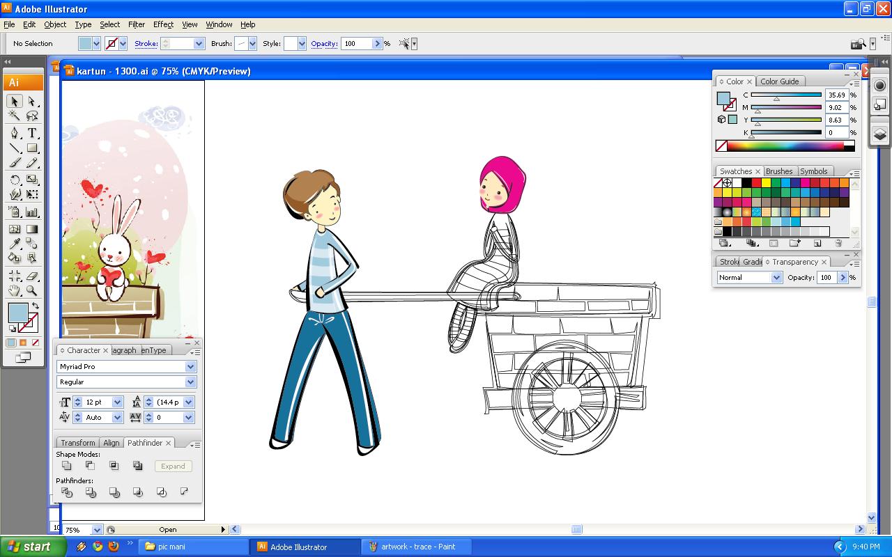
Task: Select the Column Graph tool
Action: 32,212
